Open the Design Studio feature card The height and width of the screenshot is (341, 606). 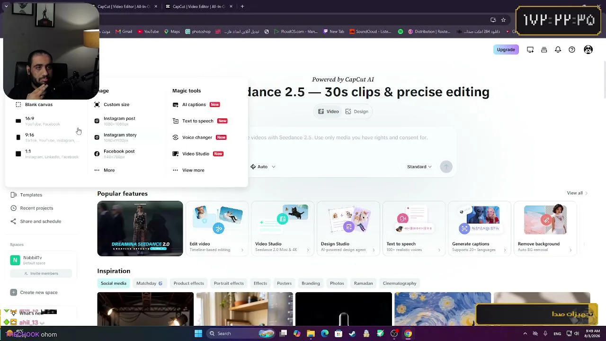[x=348, y=229]
